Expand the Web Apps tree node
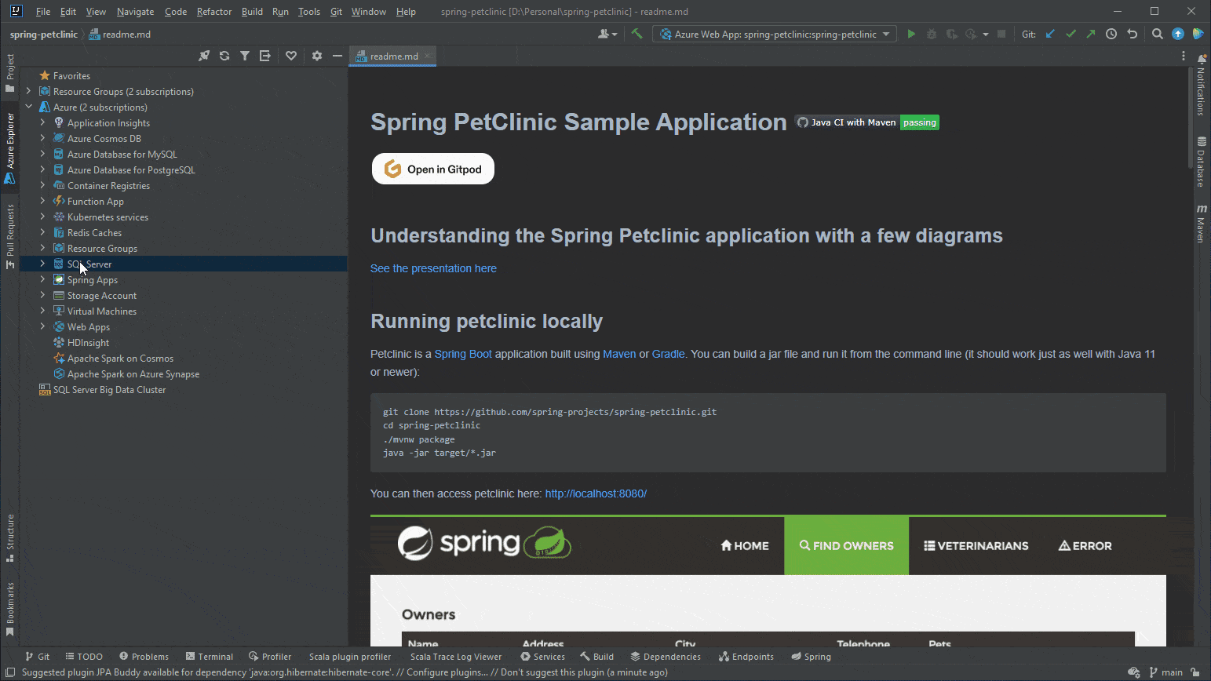This screenshot has height=681, width=1211. point(43,326)
